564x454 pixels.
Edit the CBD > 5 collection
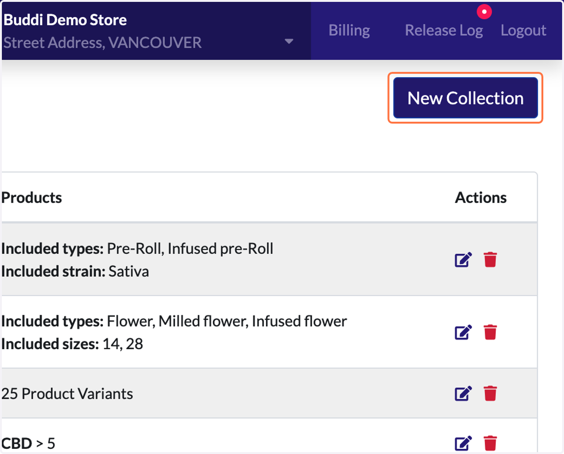coord(463,443)
